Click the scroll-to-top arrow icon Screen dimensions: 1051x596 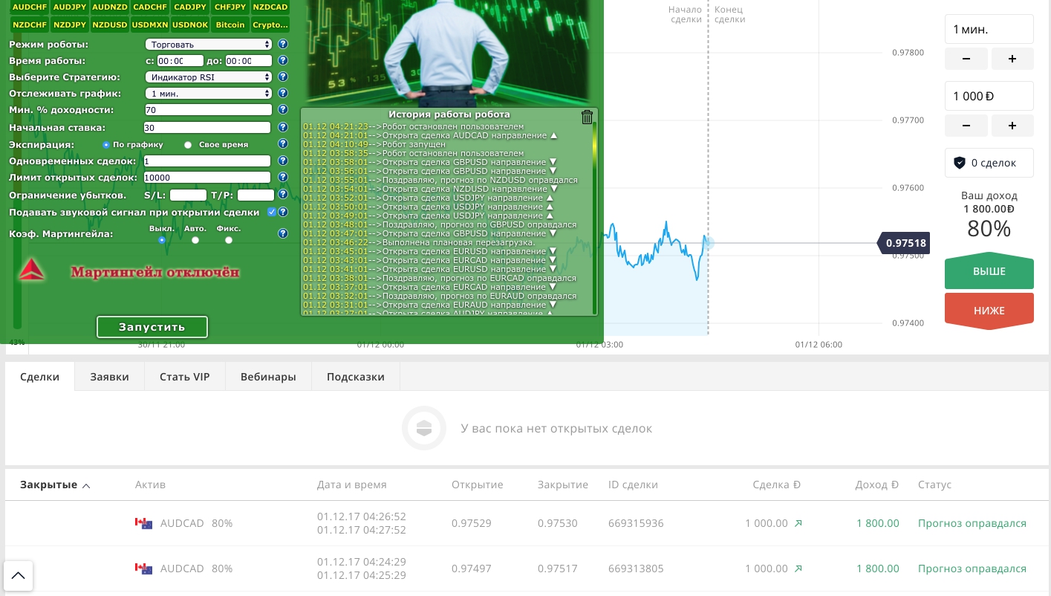19,574
